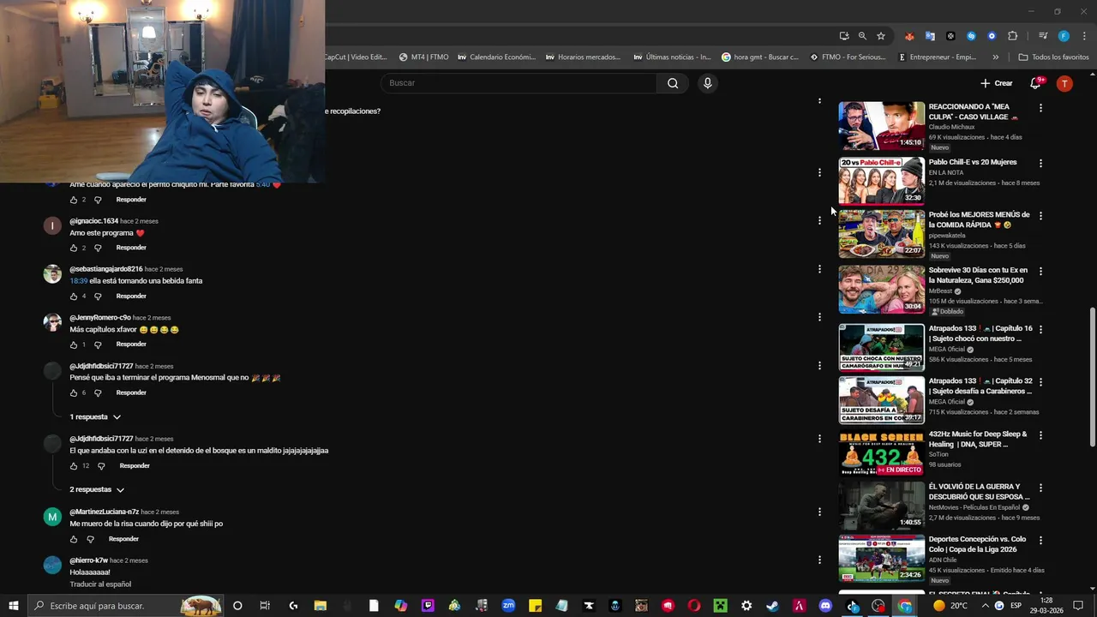1097x617 pixels.
Task: Open options menu for 'Atrapados 133 Capítulo 16' video
Action: (x=1040, y=329)
